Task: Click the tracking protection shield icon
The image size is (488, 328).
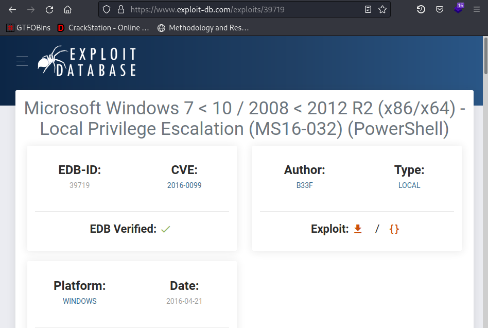Action: coord(107,10)
